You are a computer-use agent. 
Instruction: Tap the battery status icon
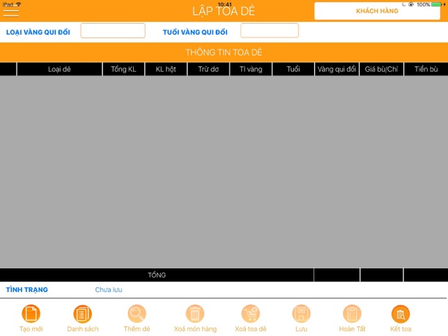tap(437, 4)
